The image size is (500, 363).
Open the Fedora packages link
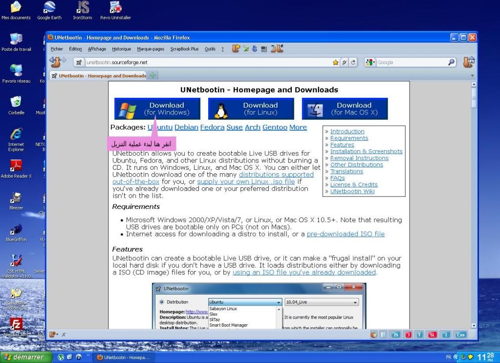(x=213, y=127)
